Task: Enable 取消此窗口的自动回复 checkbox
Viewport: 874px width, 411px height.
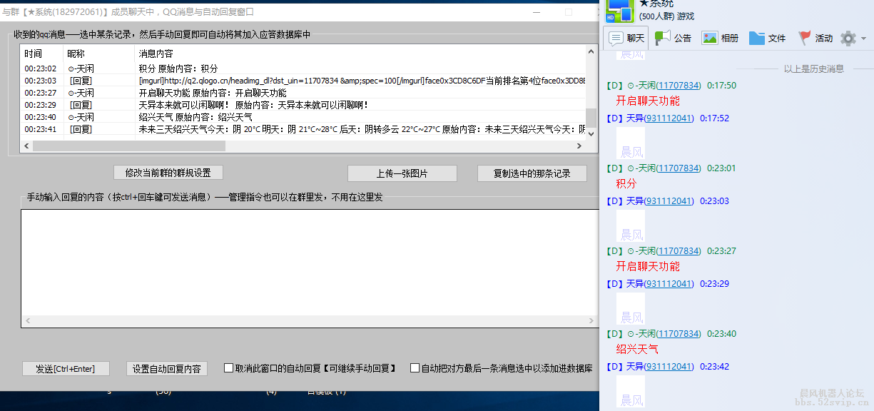Action: click(229, 368)
